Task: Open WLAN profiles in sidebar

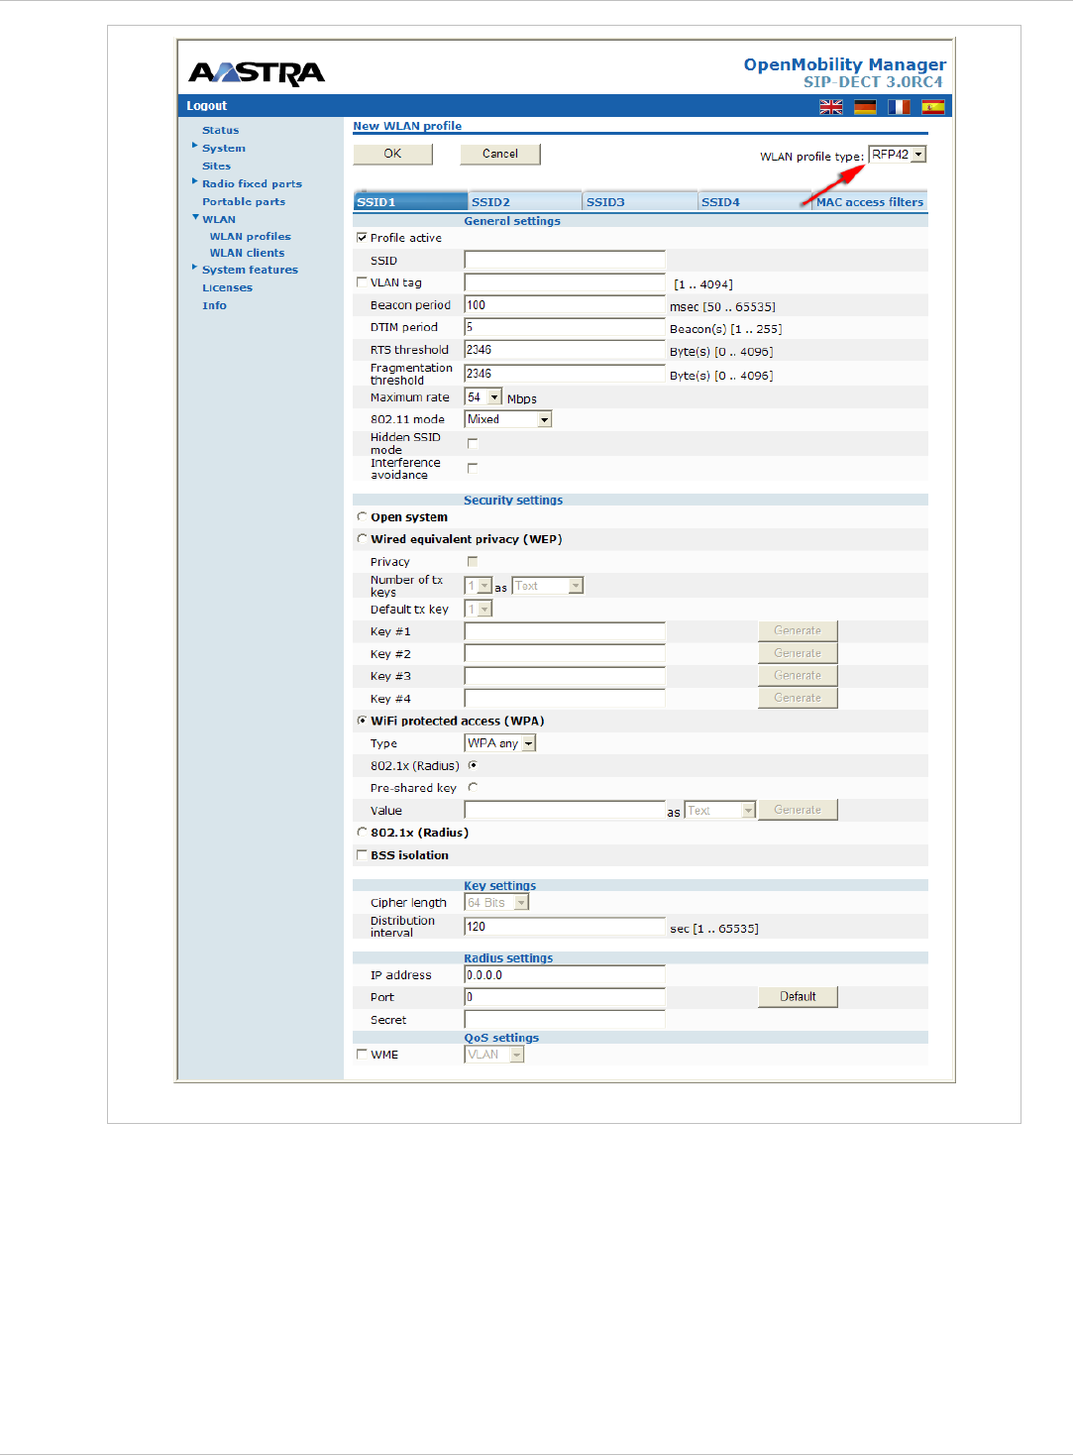Action: [x=250, y=237]
